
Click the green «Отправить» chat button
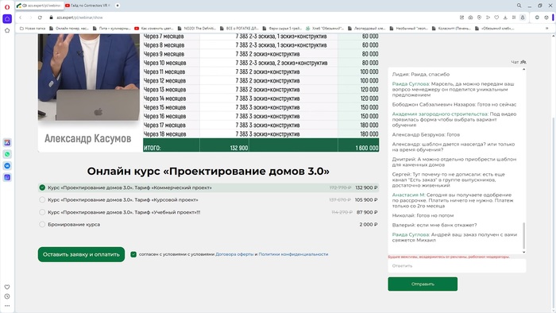pos(423,284)
